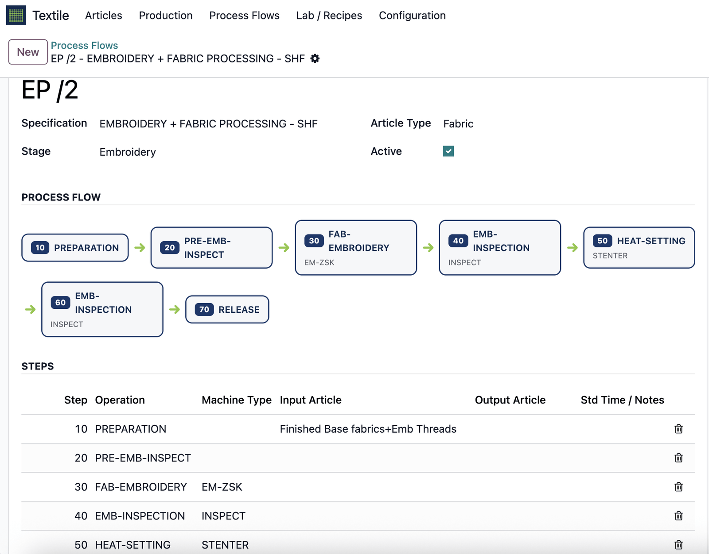This screenshot has height=554, width=709.
Task: Click 'Finished Base fabrics+Emb Threads' cell
Action: 368,429
